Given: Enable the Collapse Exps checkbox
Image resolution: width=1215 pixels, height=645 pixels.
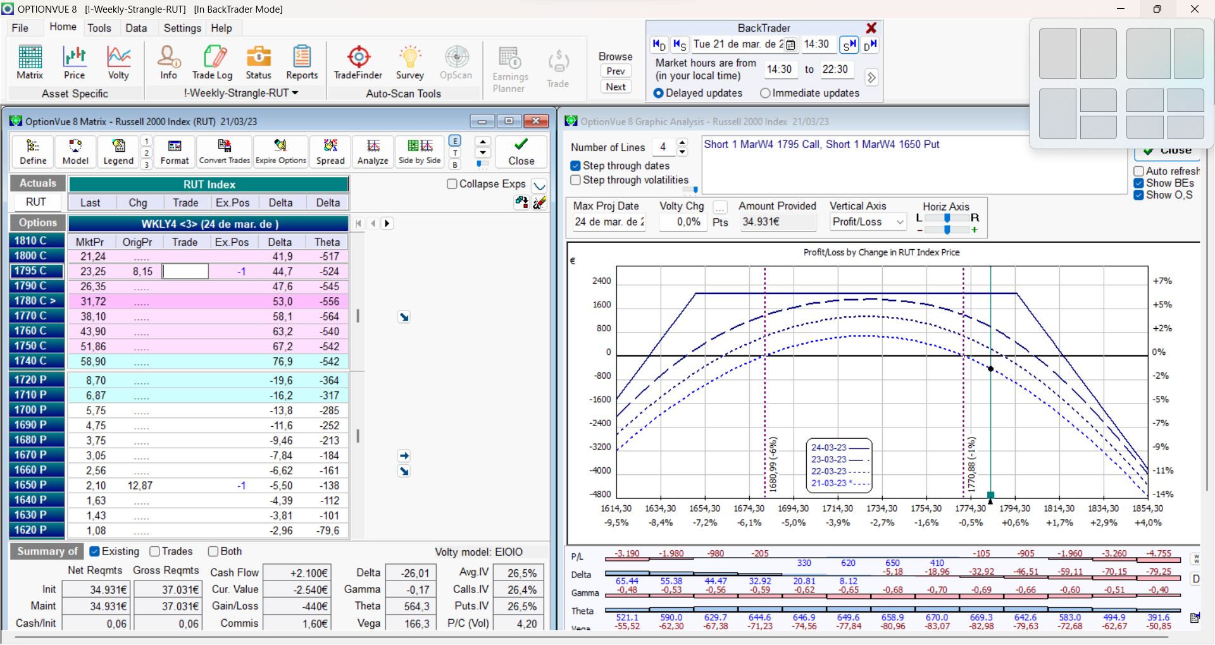Looking at the screenshot, I should pyautogui.click(x=452, y=184).
